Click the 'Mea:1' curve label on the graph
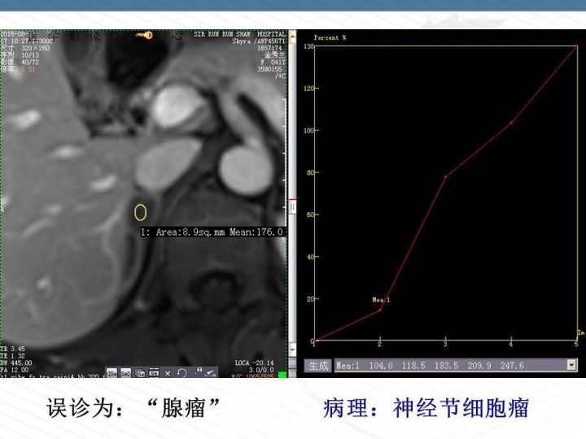This screenshot has height=439, width=586. (x=381, y=300)
